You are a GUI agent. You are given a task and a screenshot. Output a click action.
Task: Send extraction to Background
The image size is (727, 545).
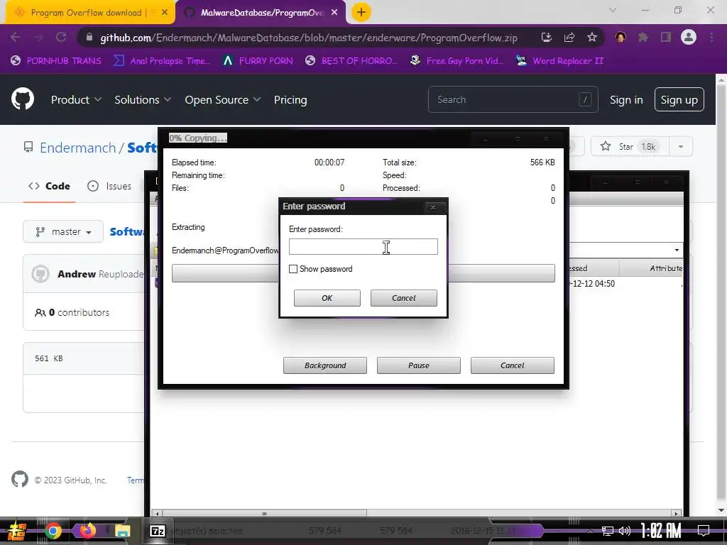pos(325,365)
